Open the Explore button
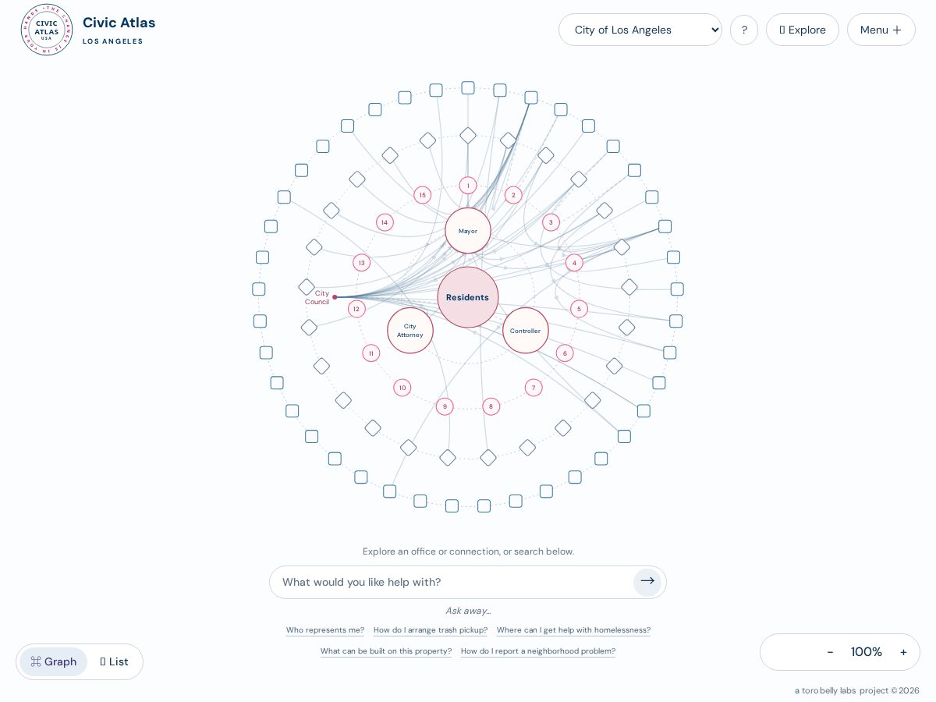This screenshot has height=702, width=936. pyautogui.click(x=803, y=30)
